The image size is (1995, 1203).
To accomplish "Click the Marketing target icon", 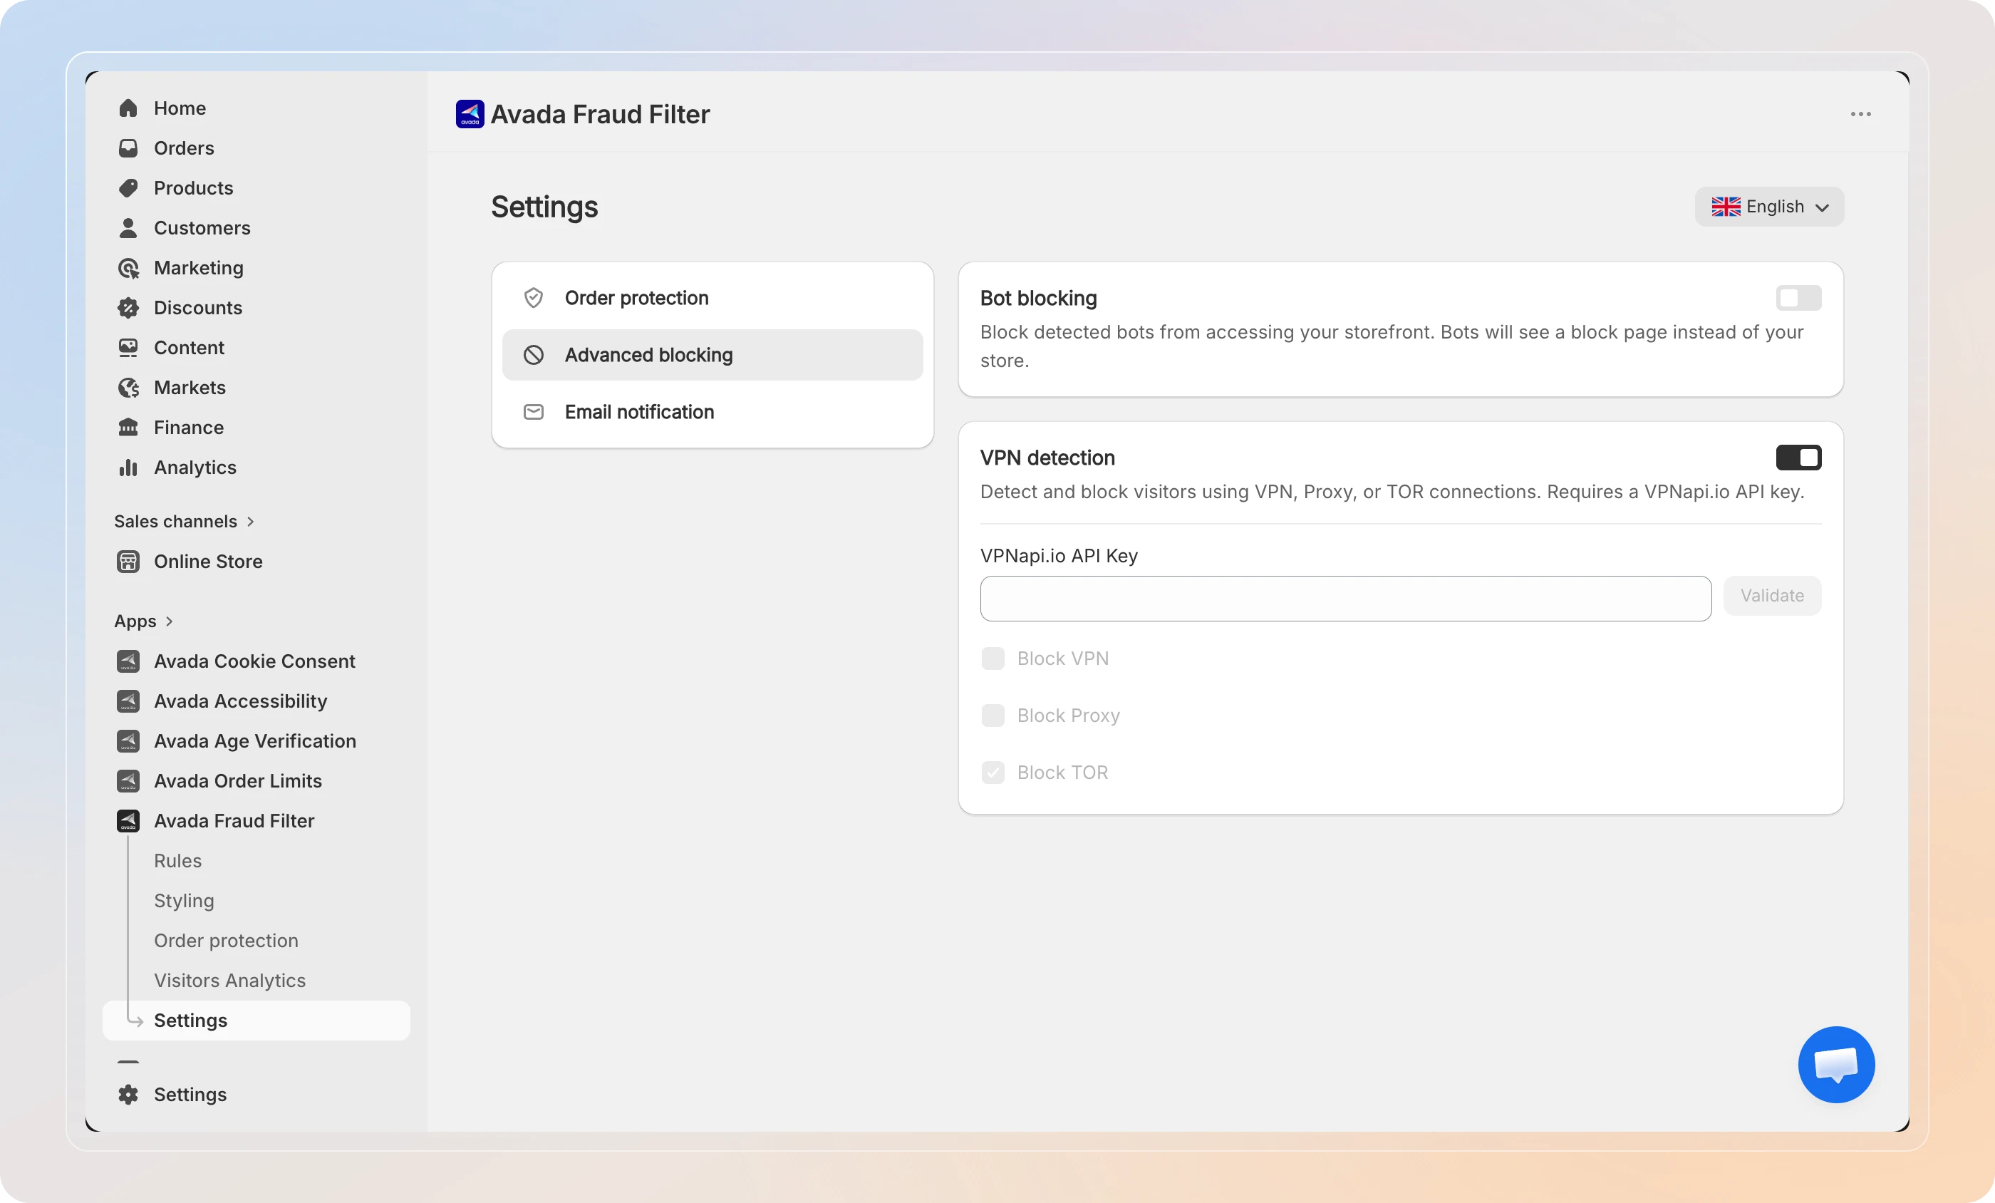I will point(128,268).
